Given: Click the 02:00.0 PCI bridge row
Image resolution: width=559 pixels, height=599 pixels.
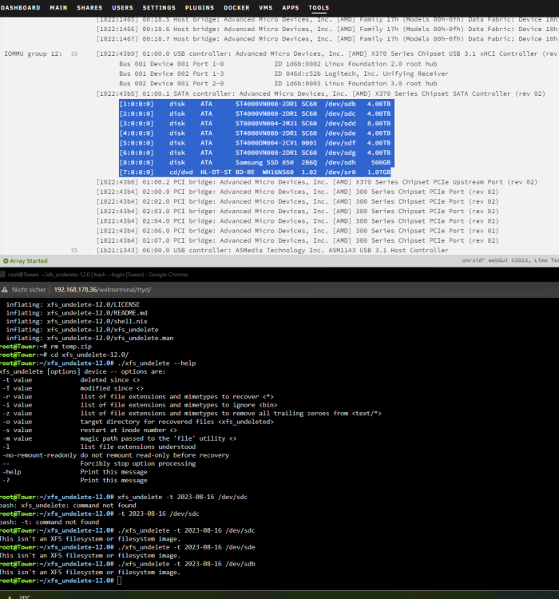Looking at the screenshot, I should pyautogui.click(x=297, y=192).
